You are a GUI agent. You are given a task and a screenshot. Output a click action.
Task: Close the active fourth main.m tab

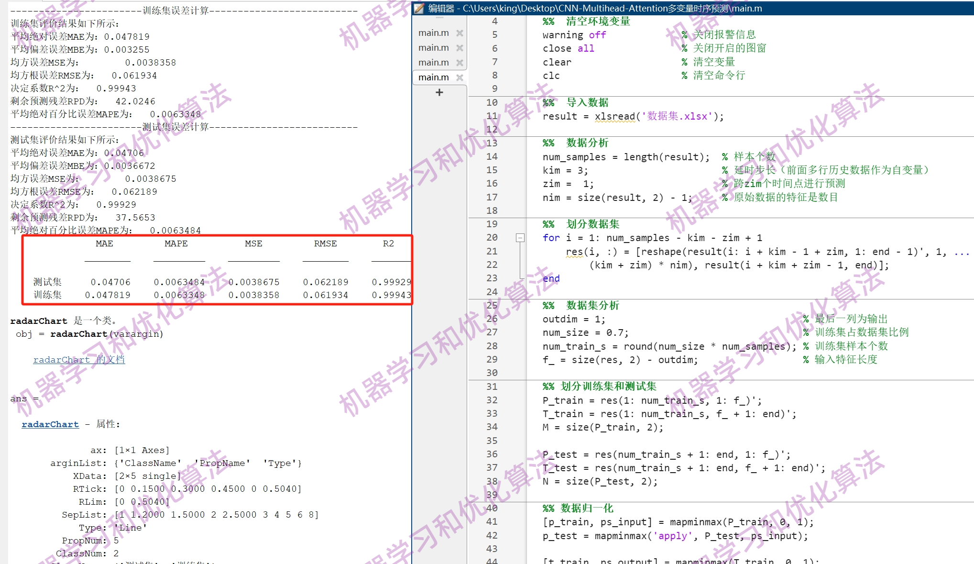click(460, 77)
